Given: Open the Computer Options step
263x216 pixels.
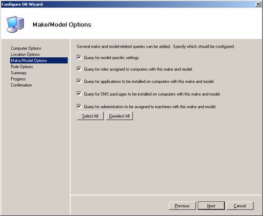Looking at the screenshot, I should tap(26, 49).
